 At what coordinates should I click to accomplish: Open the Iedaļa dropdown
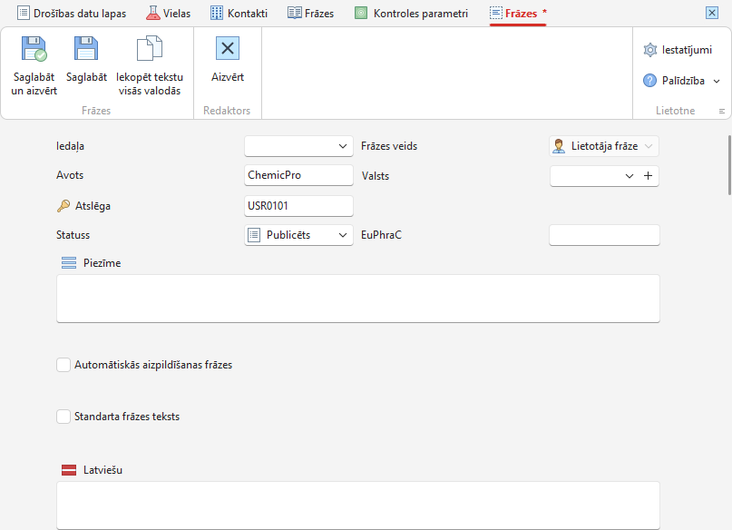click(298, 146)
